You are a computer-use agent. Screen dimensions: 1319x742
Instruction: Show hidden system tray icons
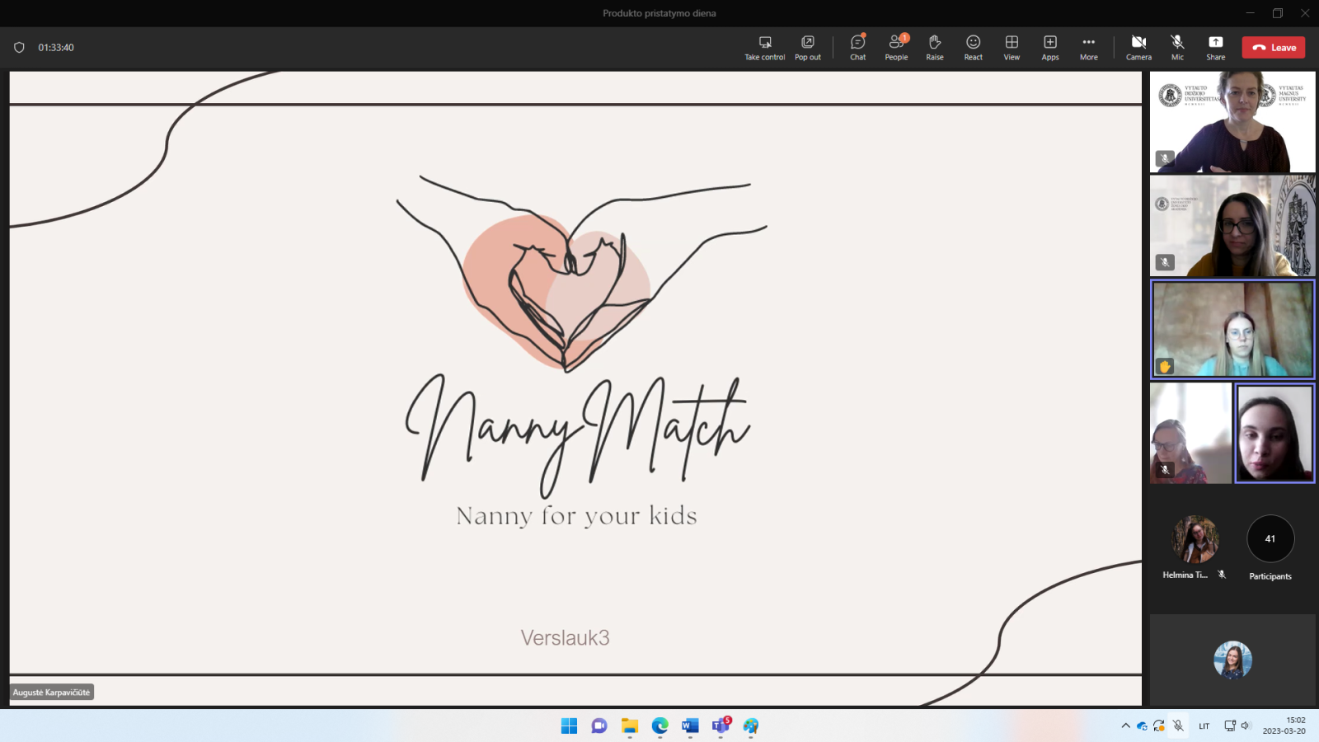pyautogui.click(x=1125, y=726)
